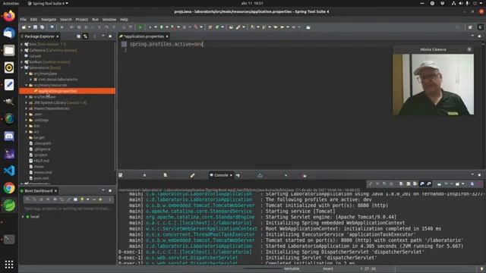Viewport: 486px width, 273px height.
Task: Click the Boot Dashboard filter text field
Action: point(67,209)
